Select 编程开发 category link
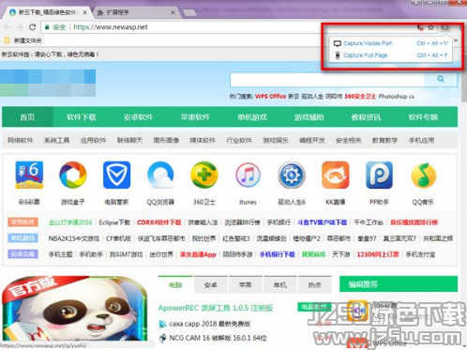This screenshot has width=467, height=350. click(x=312, y=141)
